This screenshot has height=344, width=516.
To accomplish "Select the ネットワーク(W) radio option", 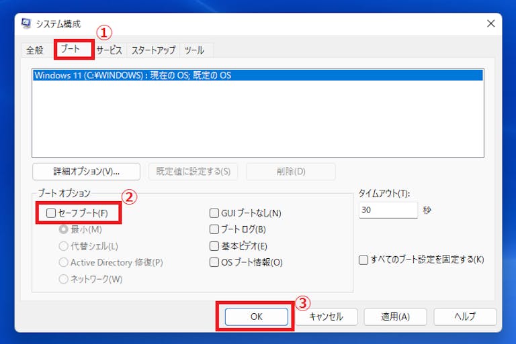I will coord(63,279).
